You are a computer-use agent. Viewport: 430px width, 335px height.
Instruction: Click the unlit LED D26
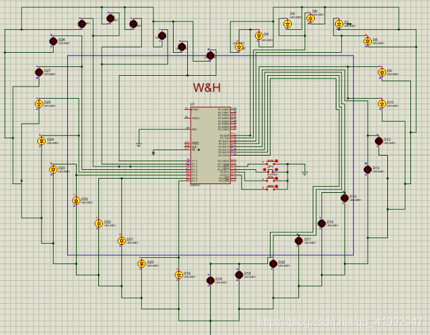point(53,41)
